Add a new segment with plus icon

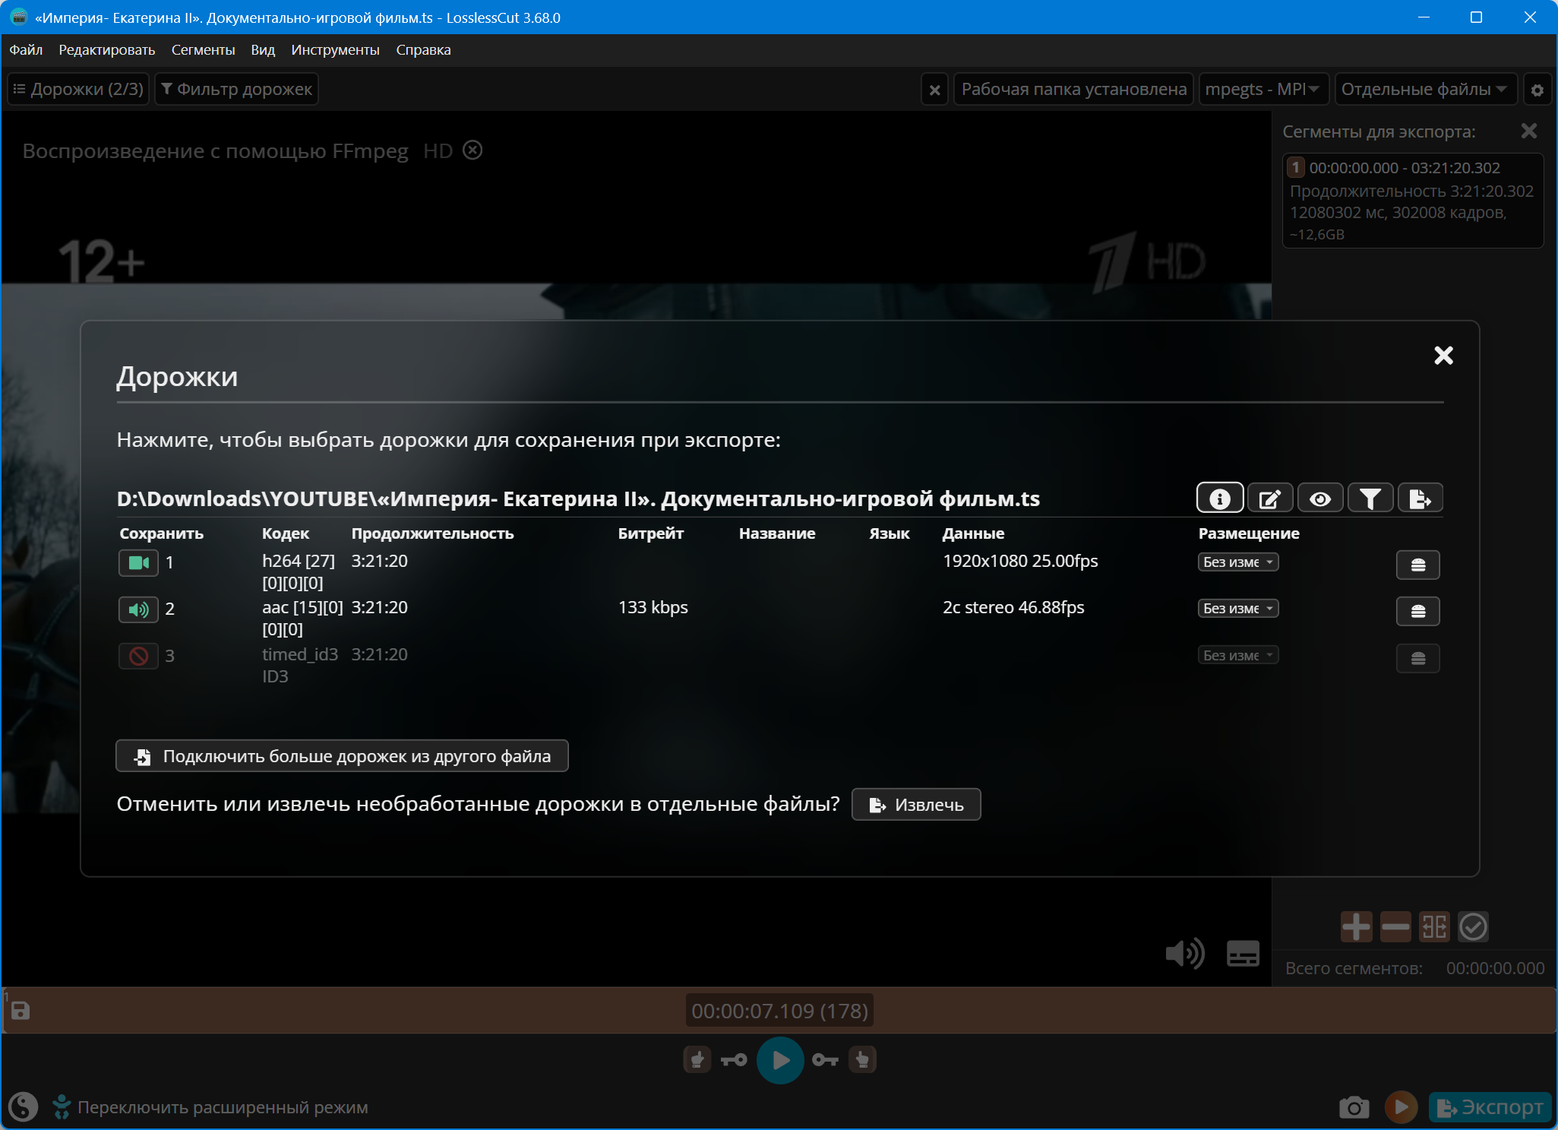coord(1356,926)
